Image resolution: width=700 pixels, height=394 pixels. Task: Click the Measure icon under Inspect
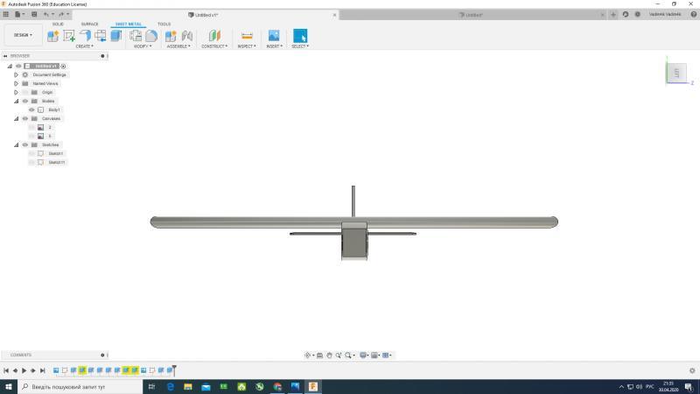(x=247, y=35)
